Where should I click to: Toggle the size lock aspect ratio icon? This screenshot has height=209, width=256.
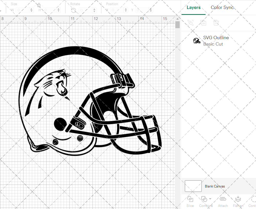tap(39, 5)
